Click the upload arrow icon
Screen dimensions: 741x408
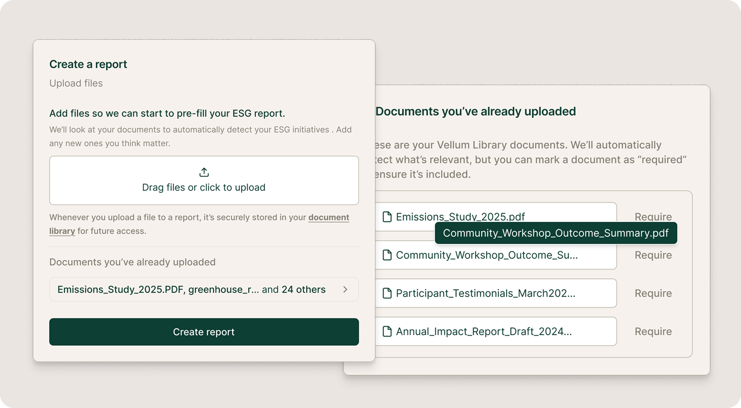click(204, 172)
